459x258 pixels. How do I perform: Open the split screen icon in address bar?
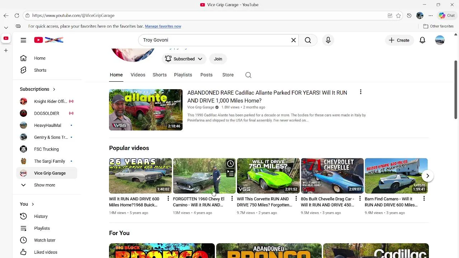point(390,16)
